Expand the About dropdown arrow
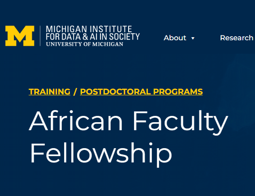Viewport: 255px width, 196px height. [x=193, y=38]
